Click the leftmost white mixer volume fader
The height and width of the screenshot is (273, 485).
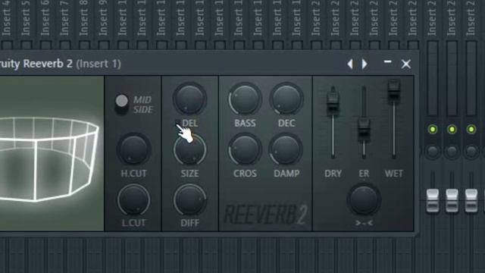(x=433, y=200)
